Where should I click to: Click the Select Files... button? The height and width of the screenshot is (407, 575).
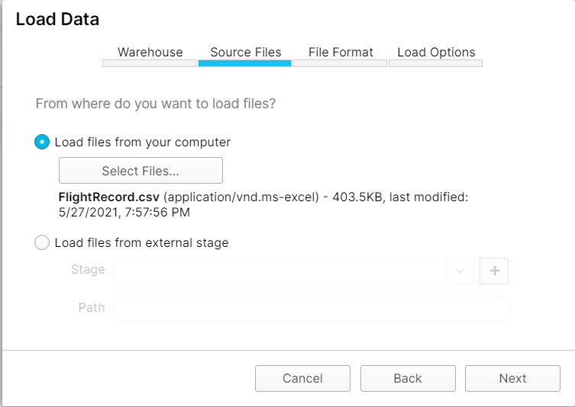141,171
